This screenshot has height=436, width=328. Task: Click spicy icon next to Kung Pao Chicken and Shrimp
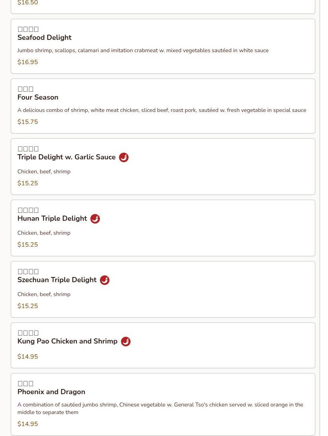[x=125, y=342]
